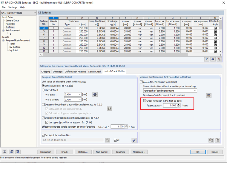Open the File menu
Viewport: 227px width, 170px height.
4,7
